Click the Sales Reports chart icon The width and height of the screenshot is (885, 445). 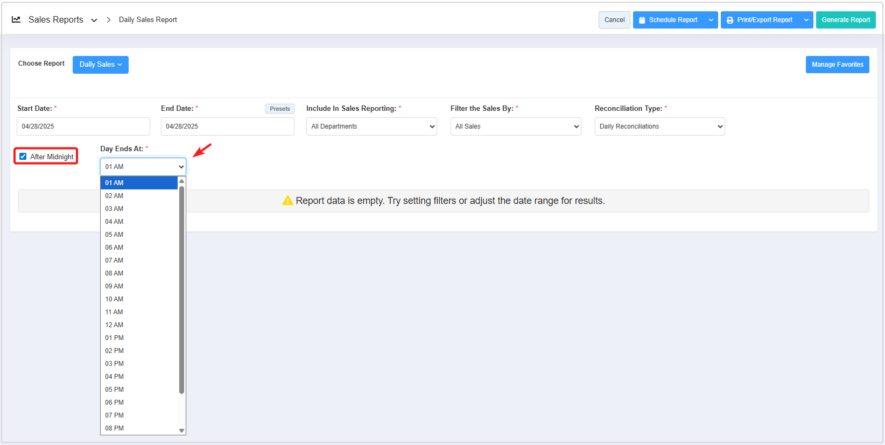(x=16, y=19)
